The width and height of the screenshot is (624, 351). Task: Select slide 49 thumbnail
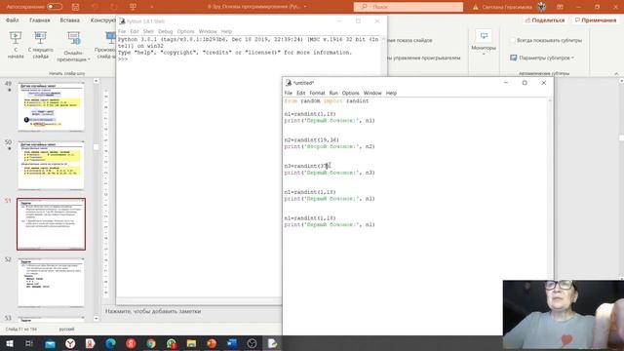51,106
